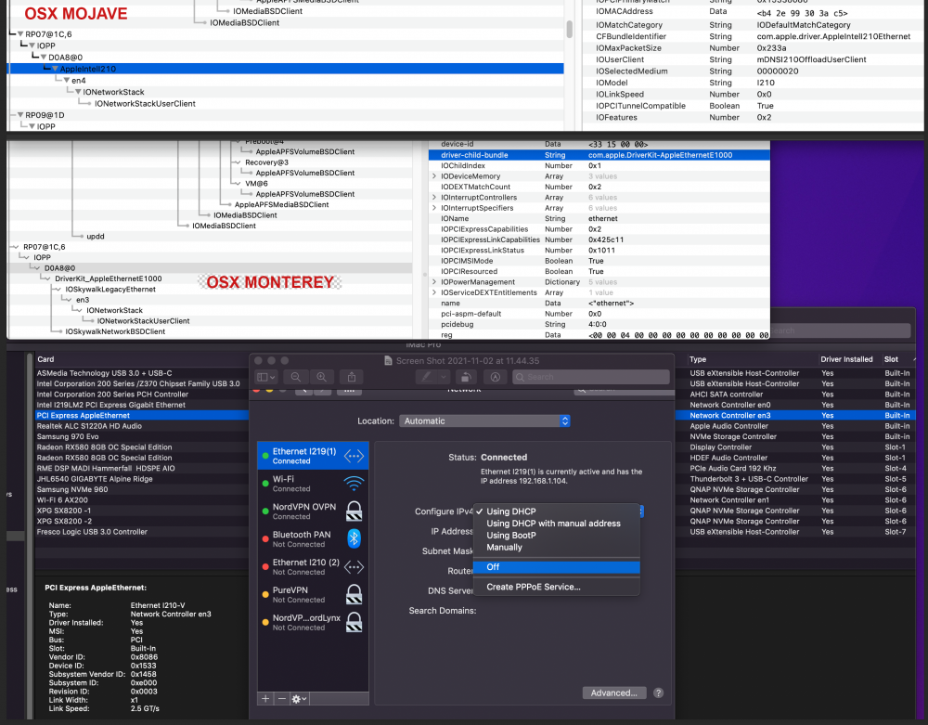Collapse en4 node in the Mojave tree
Screen dimensions: 928x725
[x=66, y=81]
